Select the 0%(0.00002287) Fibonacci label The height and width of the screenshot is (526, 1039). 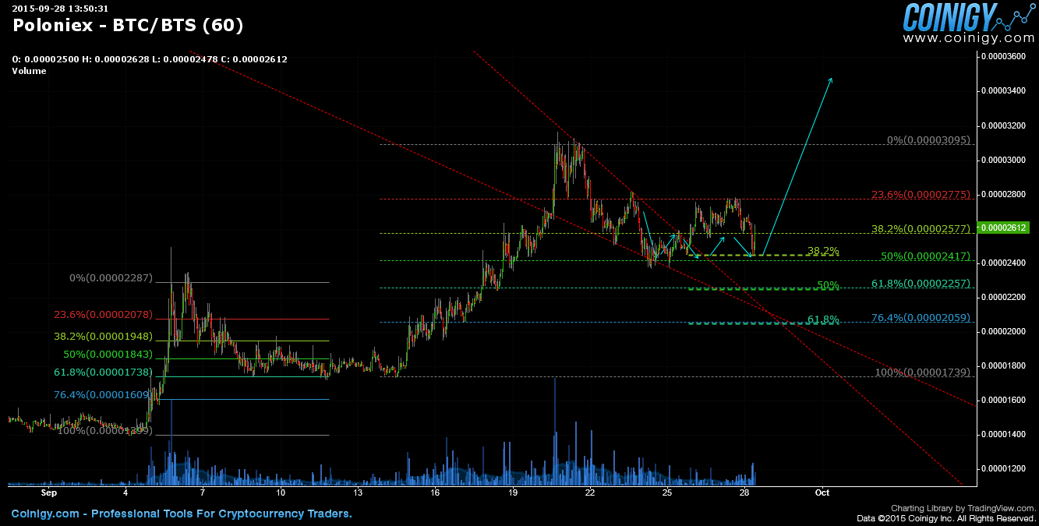(x=111, y=278)
